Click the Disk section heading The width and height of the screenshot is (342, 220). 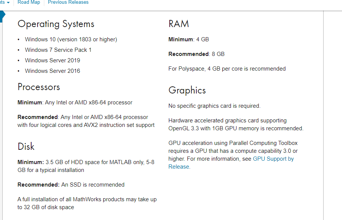click(x=26, y=146)
